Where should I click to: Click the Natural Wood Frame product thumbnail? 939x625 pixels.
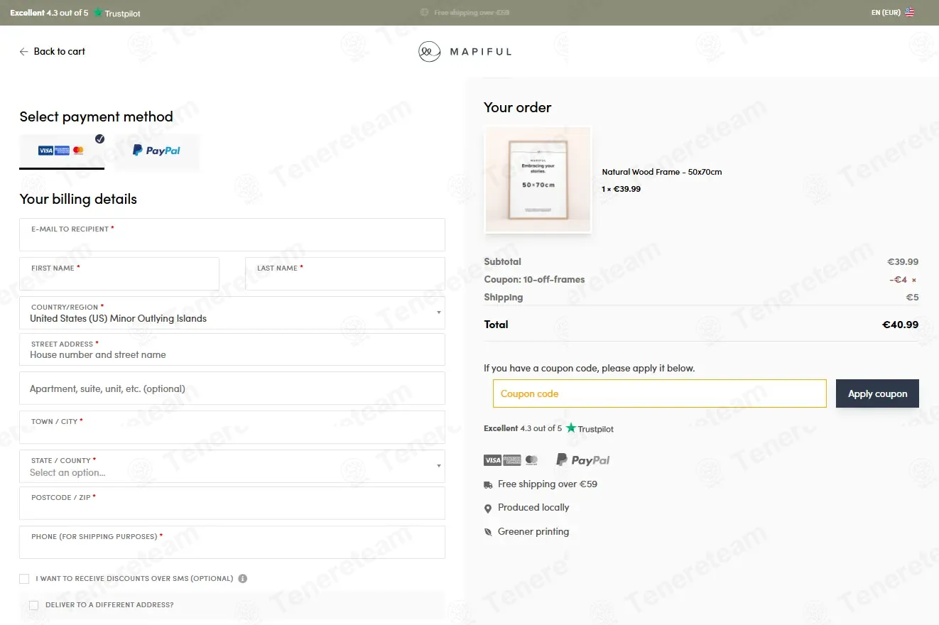point(538,180)
